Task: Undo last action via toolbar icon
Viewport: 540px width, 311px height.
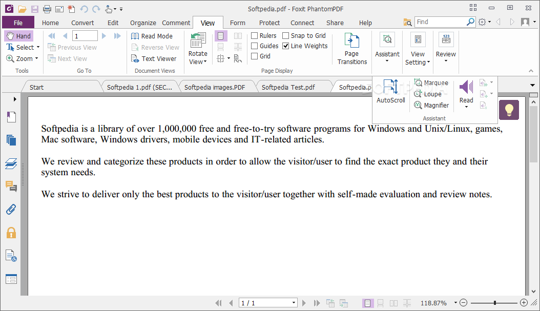Action: pyautogui.click(x=84, y=9)
